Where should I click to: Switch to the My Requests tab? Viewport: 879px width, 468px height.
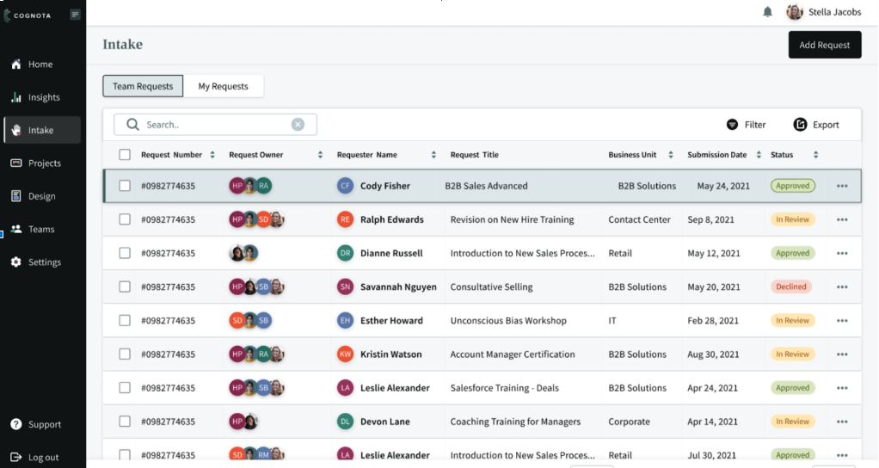[223, 86]
